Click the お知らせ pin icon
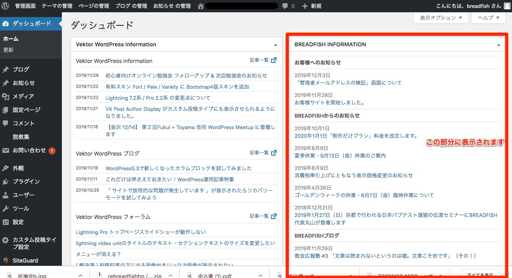512x278 pixels. 6,83
